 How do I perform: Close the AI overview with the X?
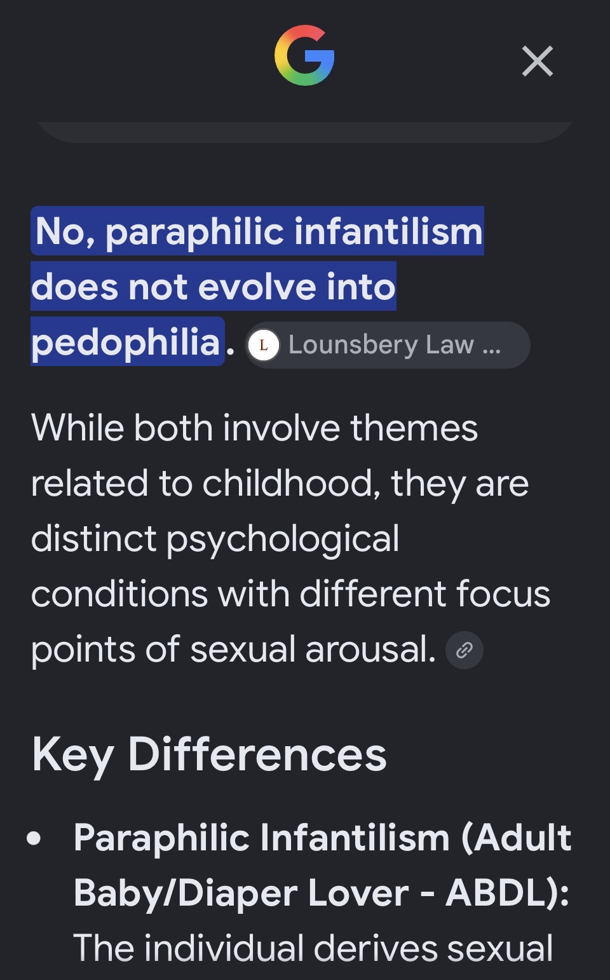[538, 61]
